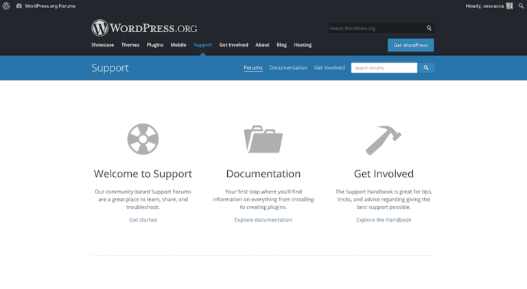The image size is (527, 289).
Task: Click the text starting 'The Support Handbook is great'
Action: (384, 199)
